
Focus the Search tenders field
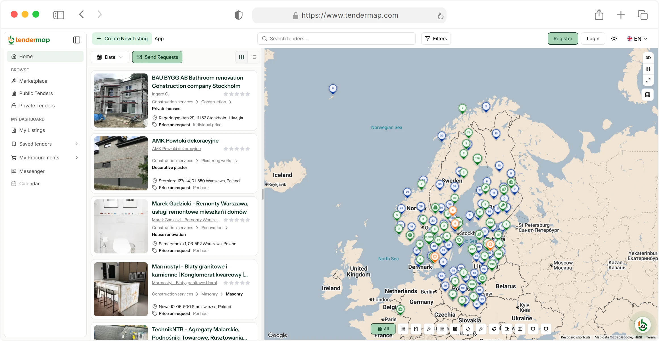point(337,39)
